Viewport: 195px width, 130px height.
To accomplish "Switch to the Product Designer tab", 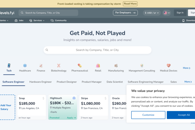I will click(x=67, y=82).
